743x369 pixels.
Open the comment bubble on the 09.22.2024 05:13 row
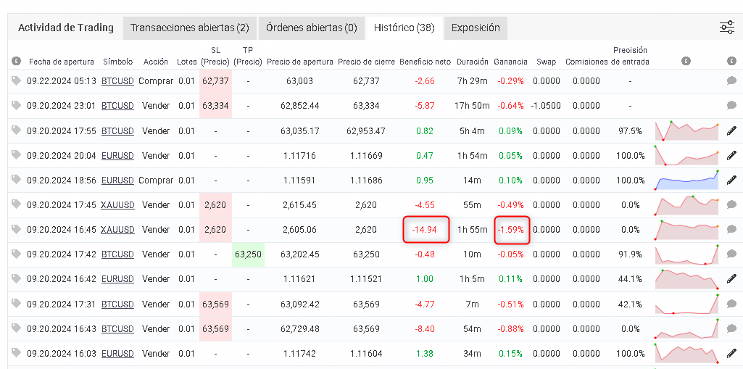pos(731,81)
